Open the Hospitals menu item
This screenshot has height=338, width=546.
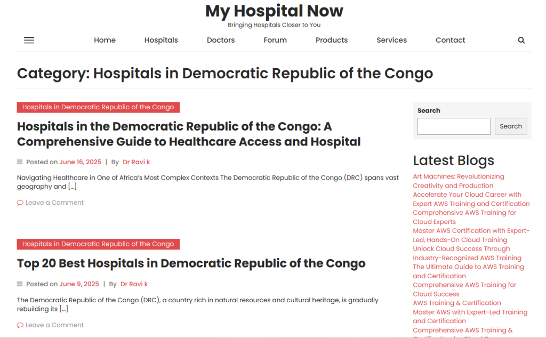coord(161,40)
